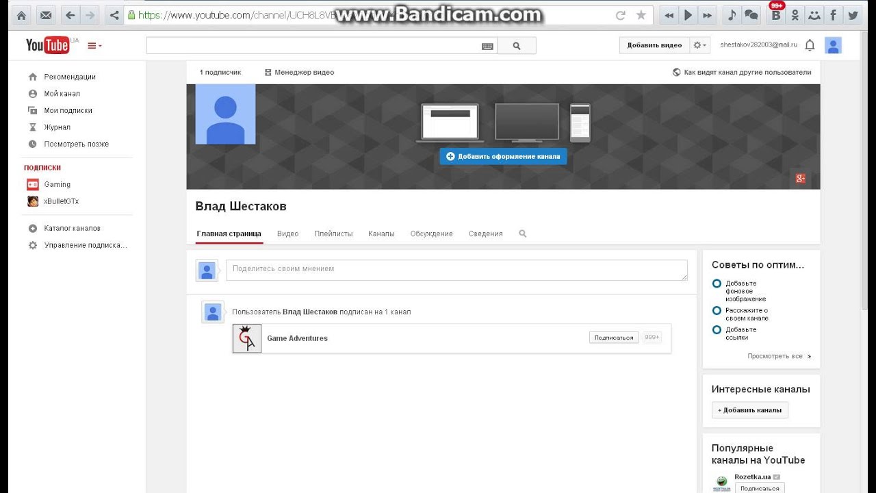Viewport: 876px width, 493px height.
Task: Click the fast-forward media control in toolbar
Action: click(708, 15)
